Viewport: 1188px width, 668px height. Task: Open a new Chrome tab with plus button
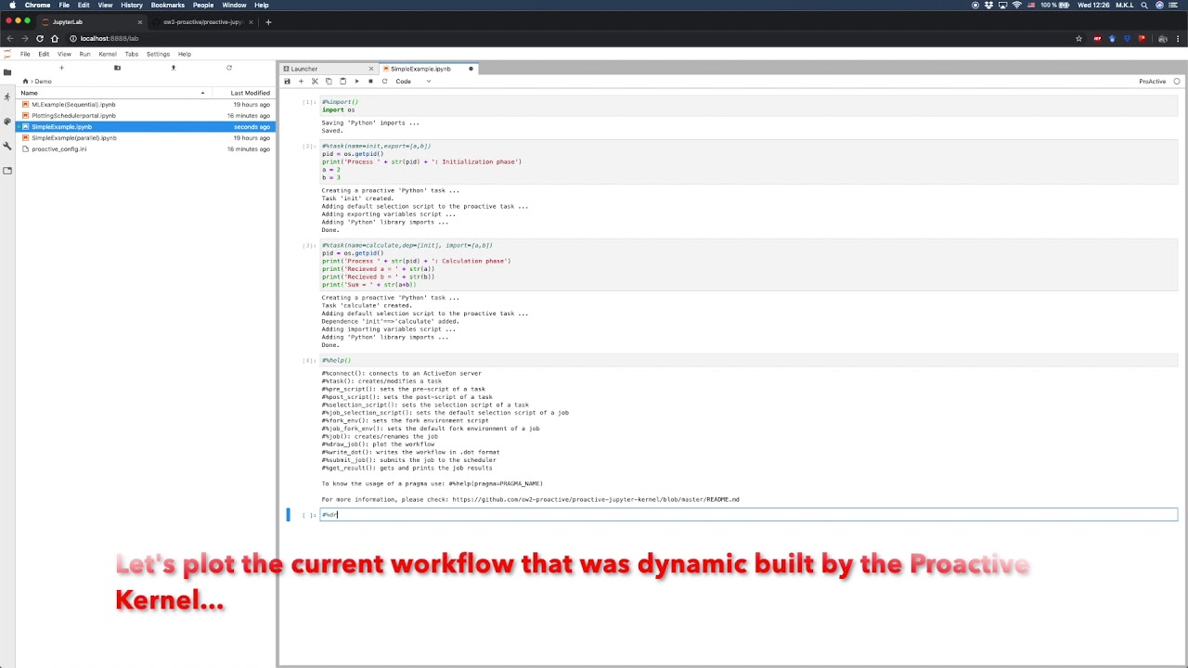pos(268,21)
